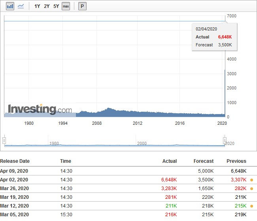Switch to line chart view icon
Viewport: 257px width, 221px height.
tap(21, 6)
